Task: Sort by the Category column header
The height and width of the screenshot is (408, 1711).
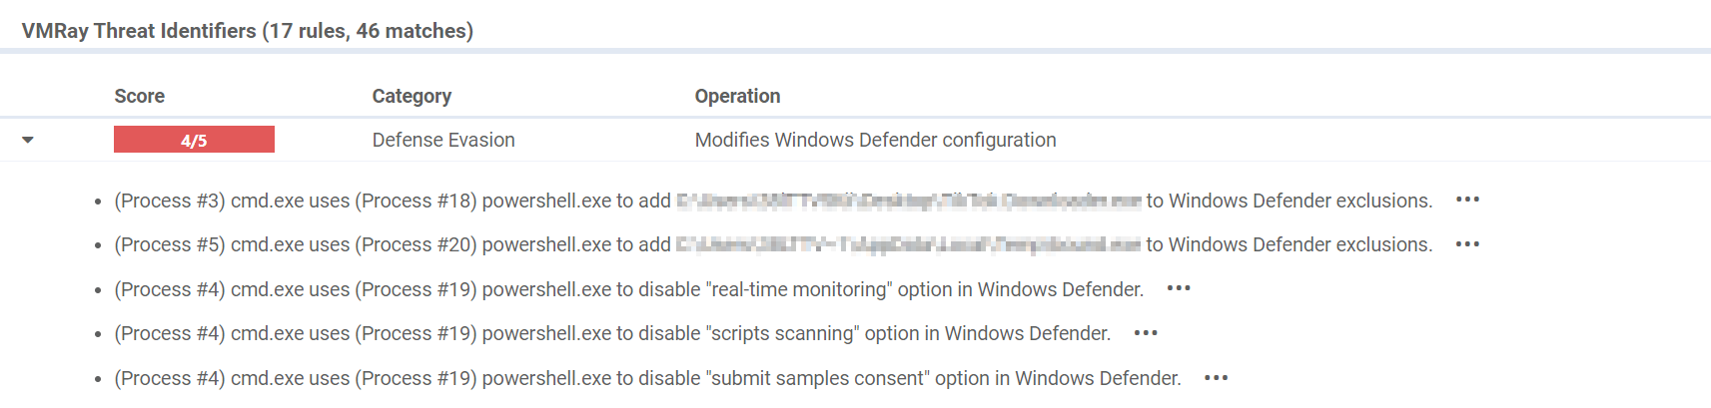Action: point(412,96)
